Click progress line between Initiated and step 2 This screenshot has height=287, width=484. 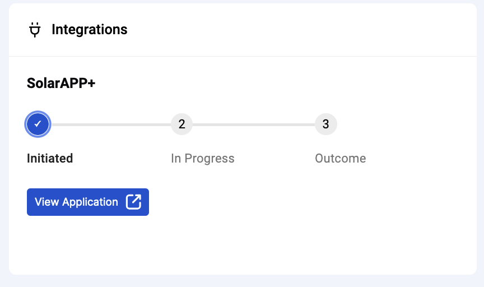tap(111, 124)
